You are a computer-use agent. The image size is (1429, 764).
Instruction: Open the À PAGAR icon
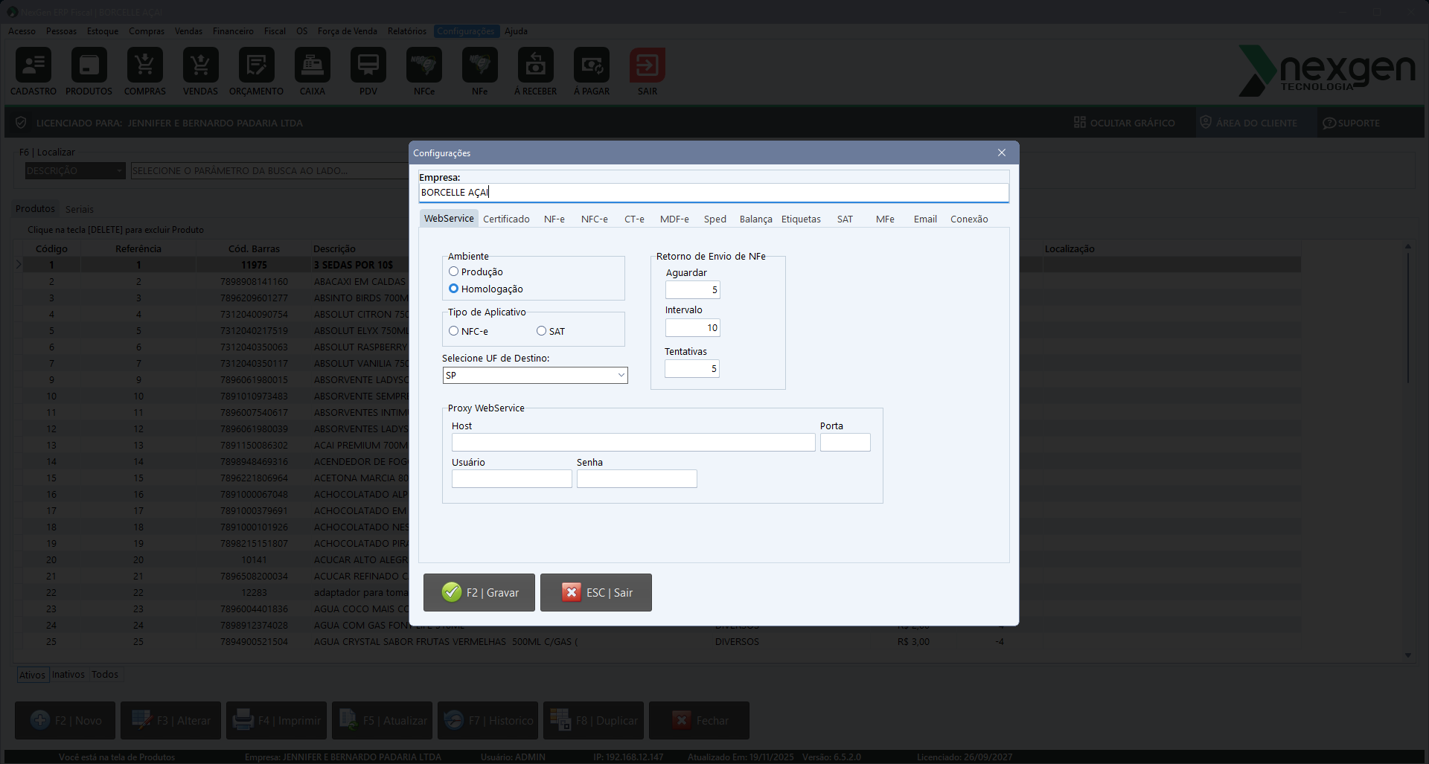pos(591,65)
